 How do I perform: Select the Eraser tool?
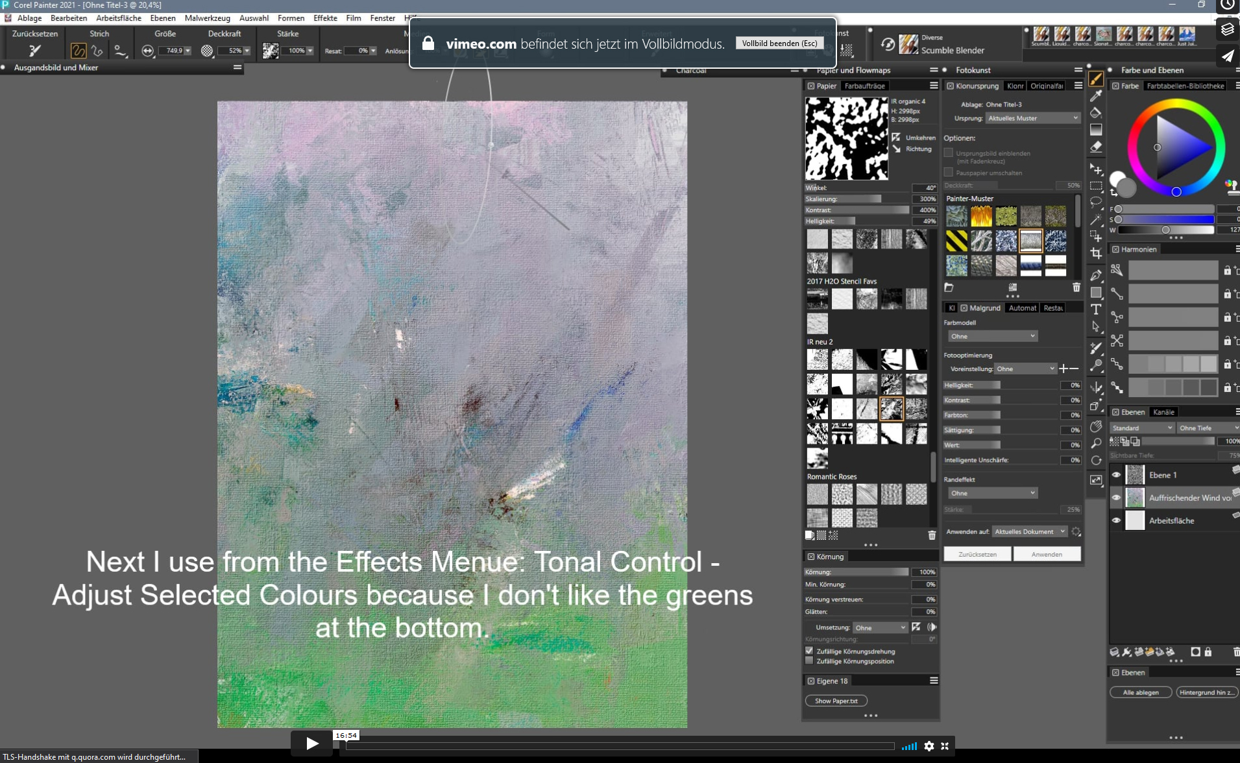pos(1096,147)
